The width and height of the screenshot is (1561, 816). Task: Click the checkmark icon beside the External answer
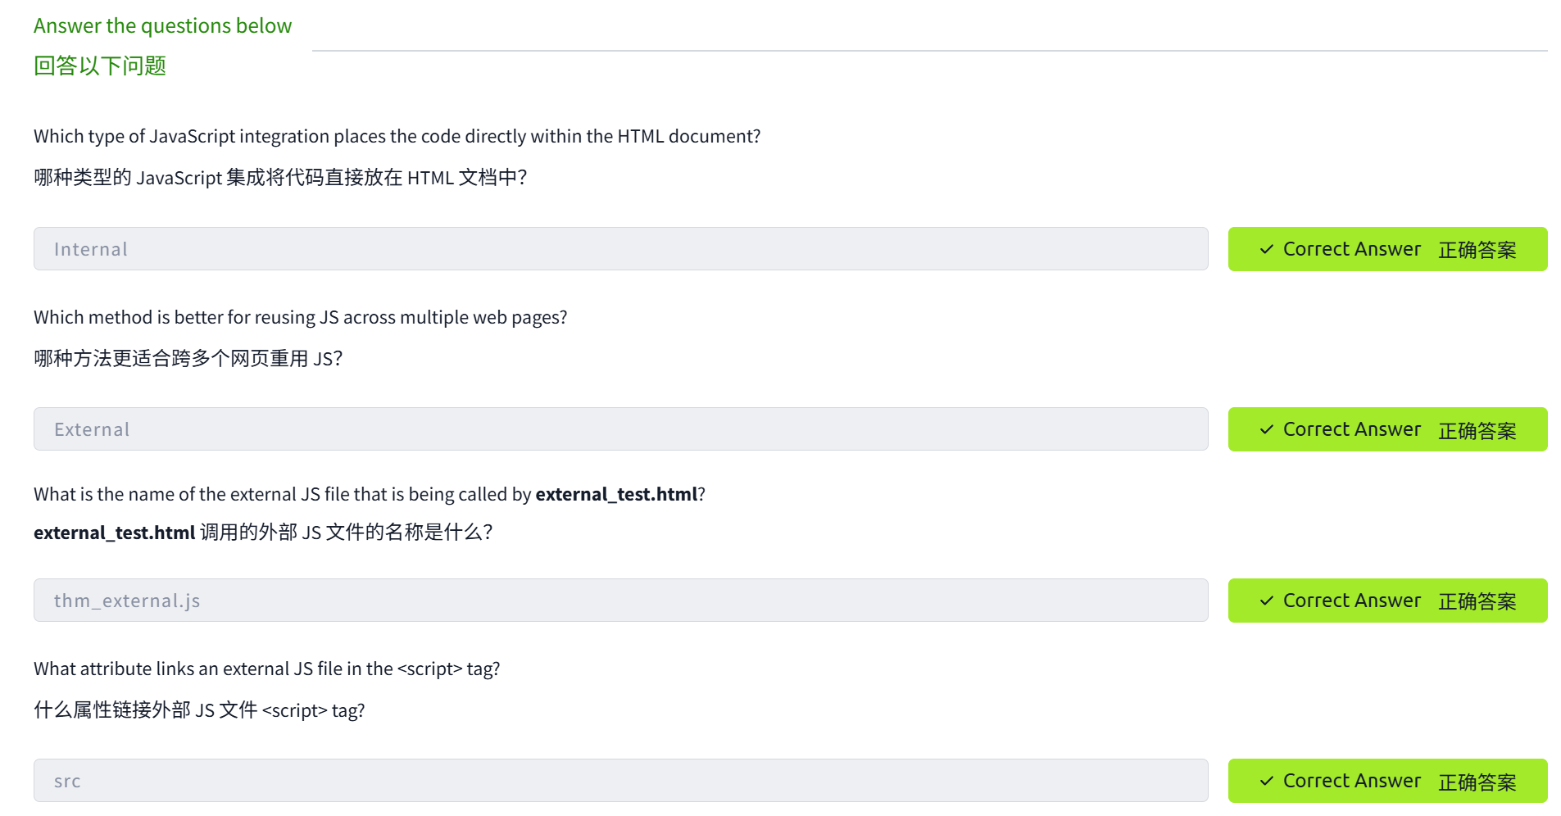point(1266,429)
